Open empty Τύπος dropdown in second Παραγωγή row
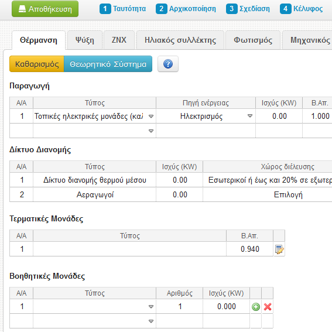 pyautogui.click(x=94, y=131)
